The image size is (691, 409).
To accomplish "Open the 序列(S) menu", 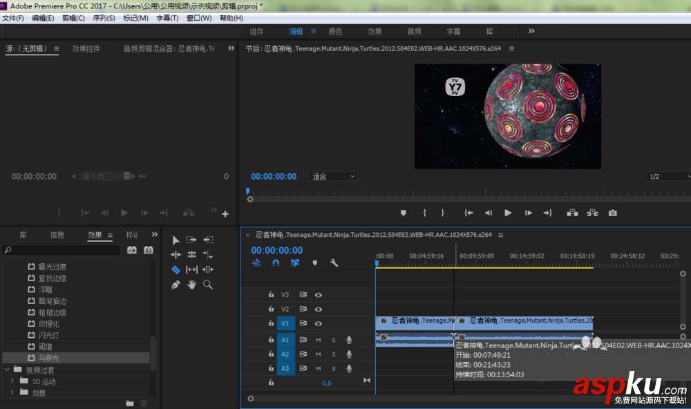I will (x=104, y=18).
